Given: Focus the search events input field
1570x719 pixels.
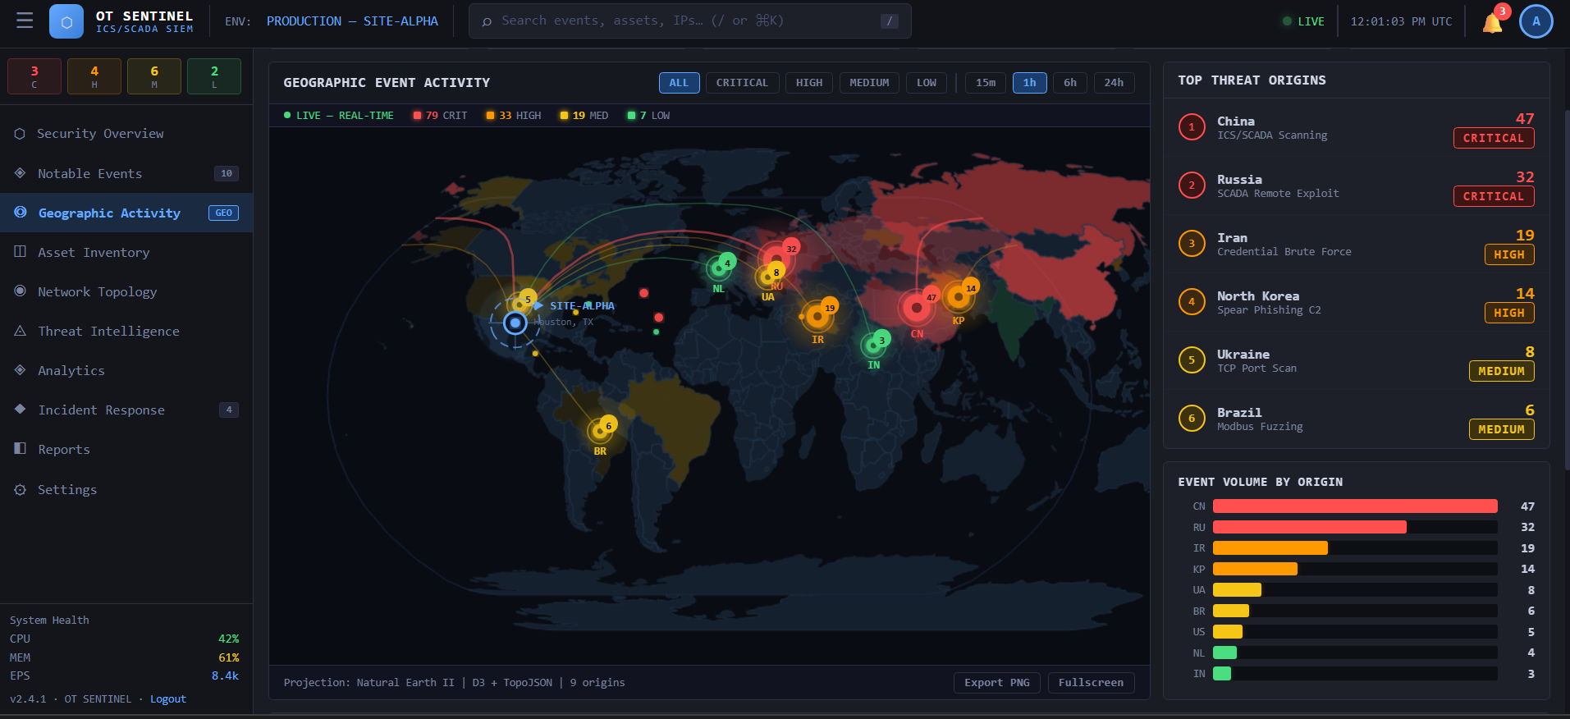Looking at the screenshot, I should (690, 21).
